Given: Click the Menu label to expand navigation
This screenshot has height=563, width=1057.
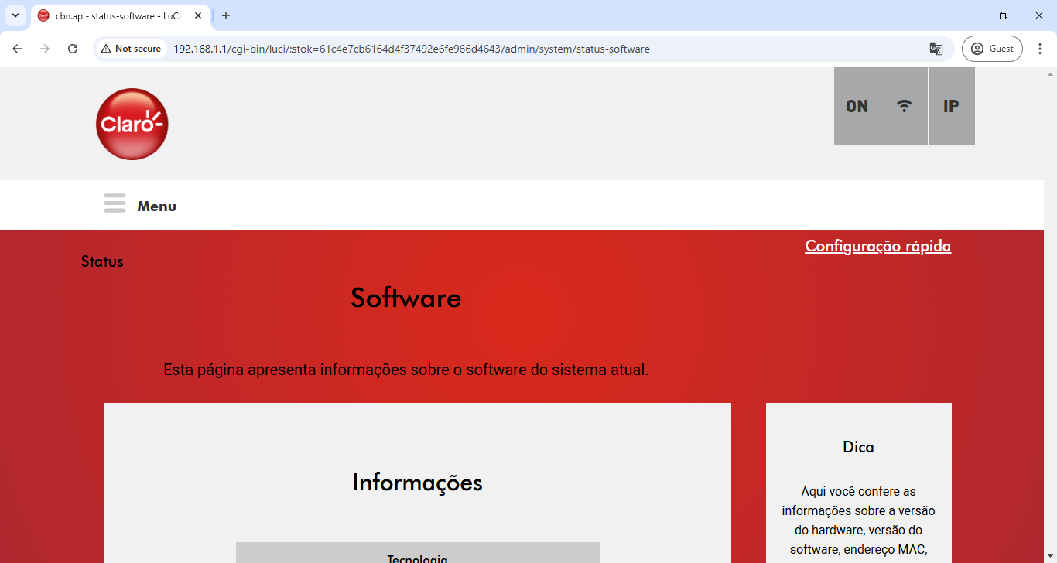Looking at the screenshot, I should (x=156, y=206).
